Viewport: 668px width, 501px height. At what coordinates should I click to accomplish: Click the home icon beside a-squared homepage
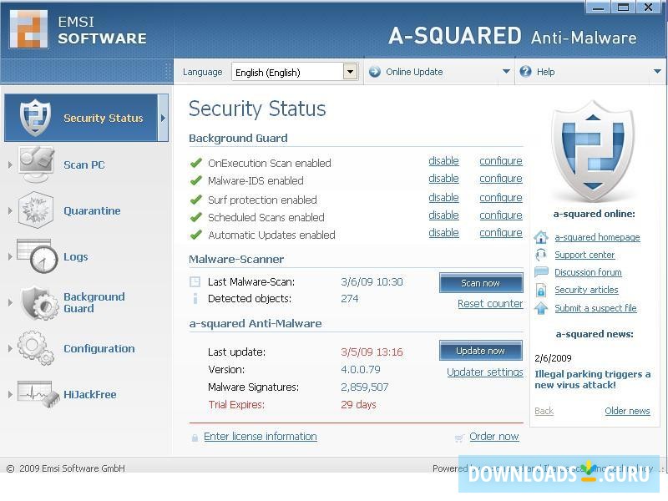tap(541, 237)
